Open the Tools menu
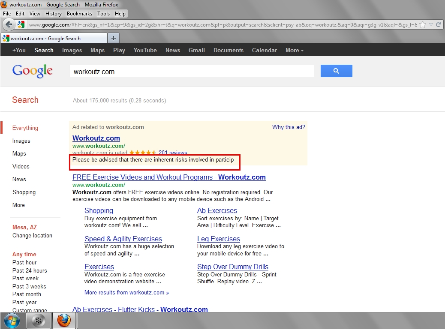Screen dimensions: 445x330 pos(103,14)
